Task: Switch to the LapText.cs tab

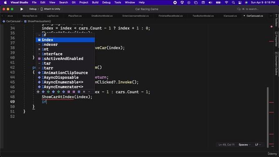Action: (x=53, y=16)
